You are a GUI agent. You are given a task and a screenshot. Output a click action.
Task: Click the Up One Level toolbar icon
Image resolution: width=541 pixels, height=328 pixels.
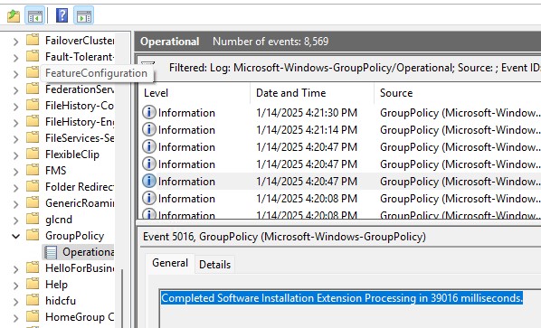coord(14,16)
